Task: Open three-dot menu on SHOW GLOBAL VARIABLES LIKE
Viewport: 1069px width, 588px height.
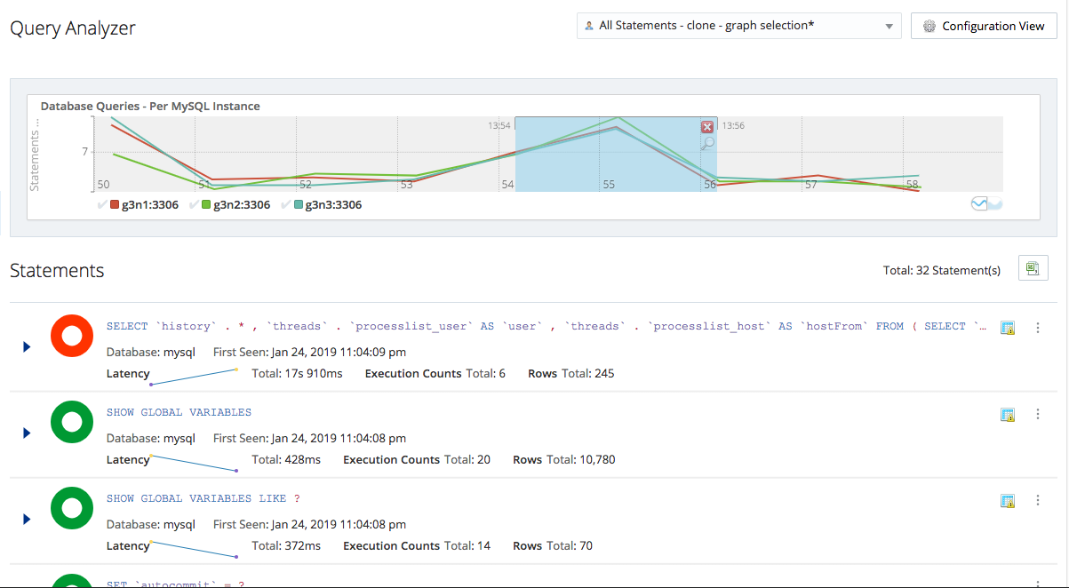Action: click(1037, 500)
